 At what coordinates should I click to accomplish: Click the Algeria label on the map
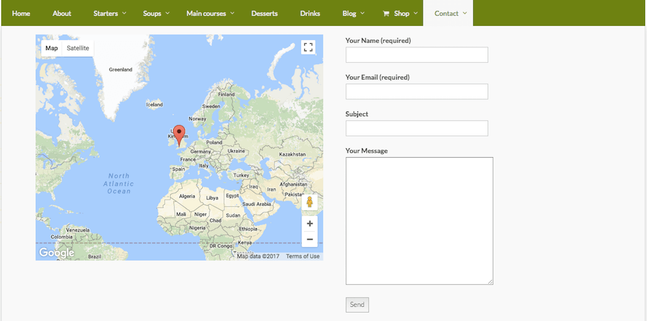click(187, 197)
